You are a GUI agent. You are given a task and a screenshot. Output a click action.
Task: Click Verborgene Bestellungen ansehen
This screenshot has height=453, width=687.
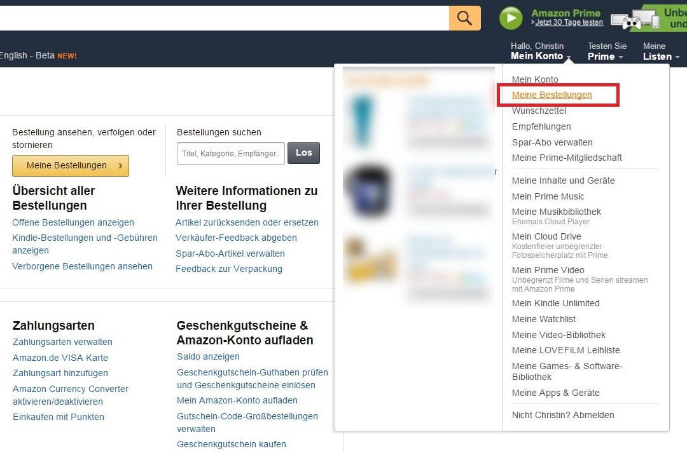(x=82, y=266)
